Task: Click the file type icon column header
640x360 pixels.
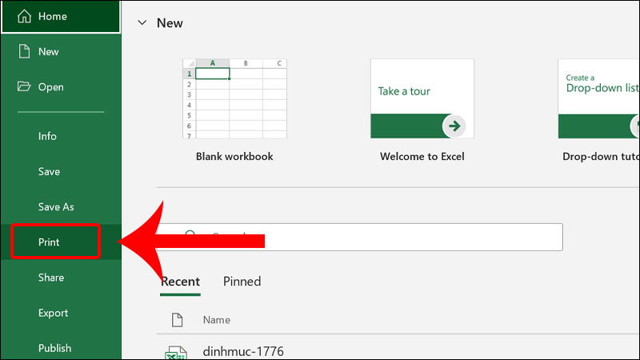Action: click(x=178, y=320)
